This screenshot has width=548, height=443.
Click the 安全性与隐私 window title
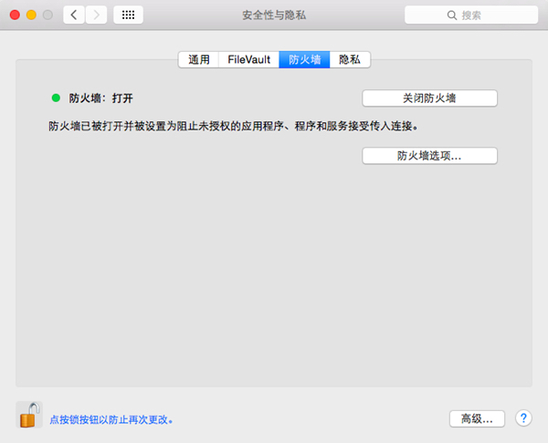[274, 15]
